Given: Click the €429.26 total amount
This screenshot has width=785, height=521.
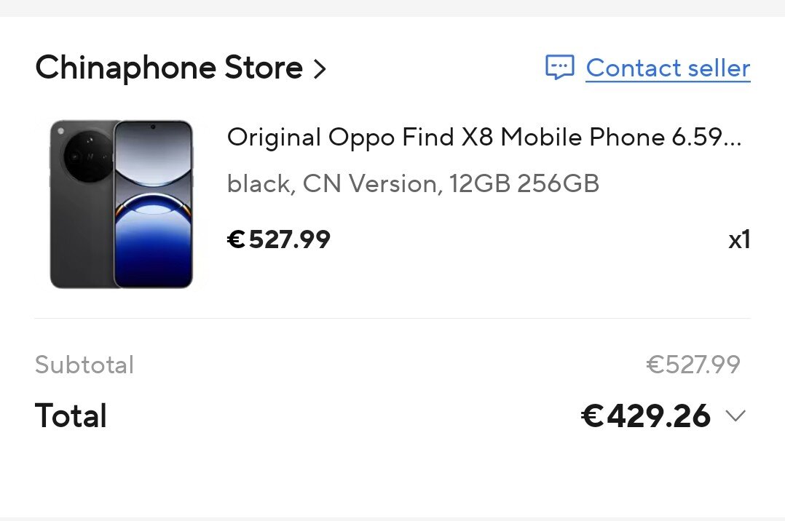Looking at the screenshot, I should pyautogui.click(x=645, y=416).
